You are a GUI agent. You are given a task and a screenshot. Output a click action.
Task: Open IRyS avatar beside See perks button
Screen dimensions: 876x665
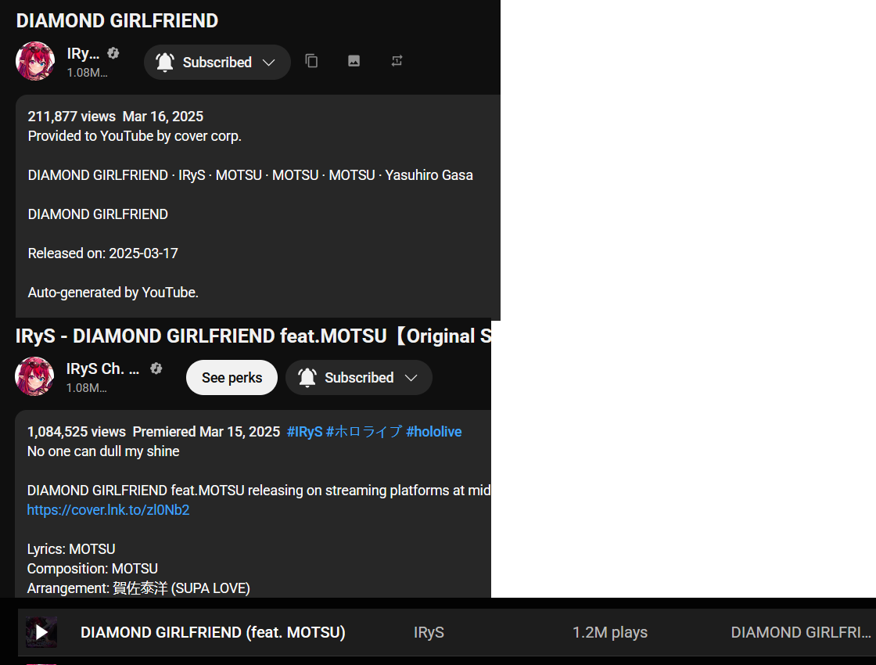click(34, 376)
